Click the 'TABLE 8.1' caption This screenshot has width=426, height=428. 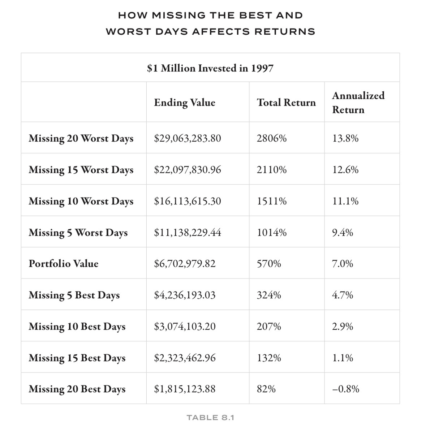pos(210,418)
